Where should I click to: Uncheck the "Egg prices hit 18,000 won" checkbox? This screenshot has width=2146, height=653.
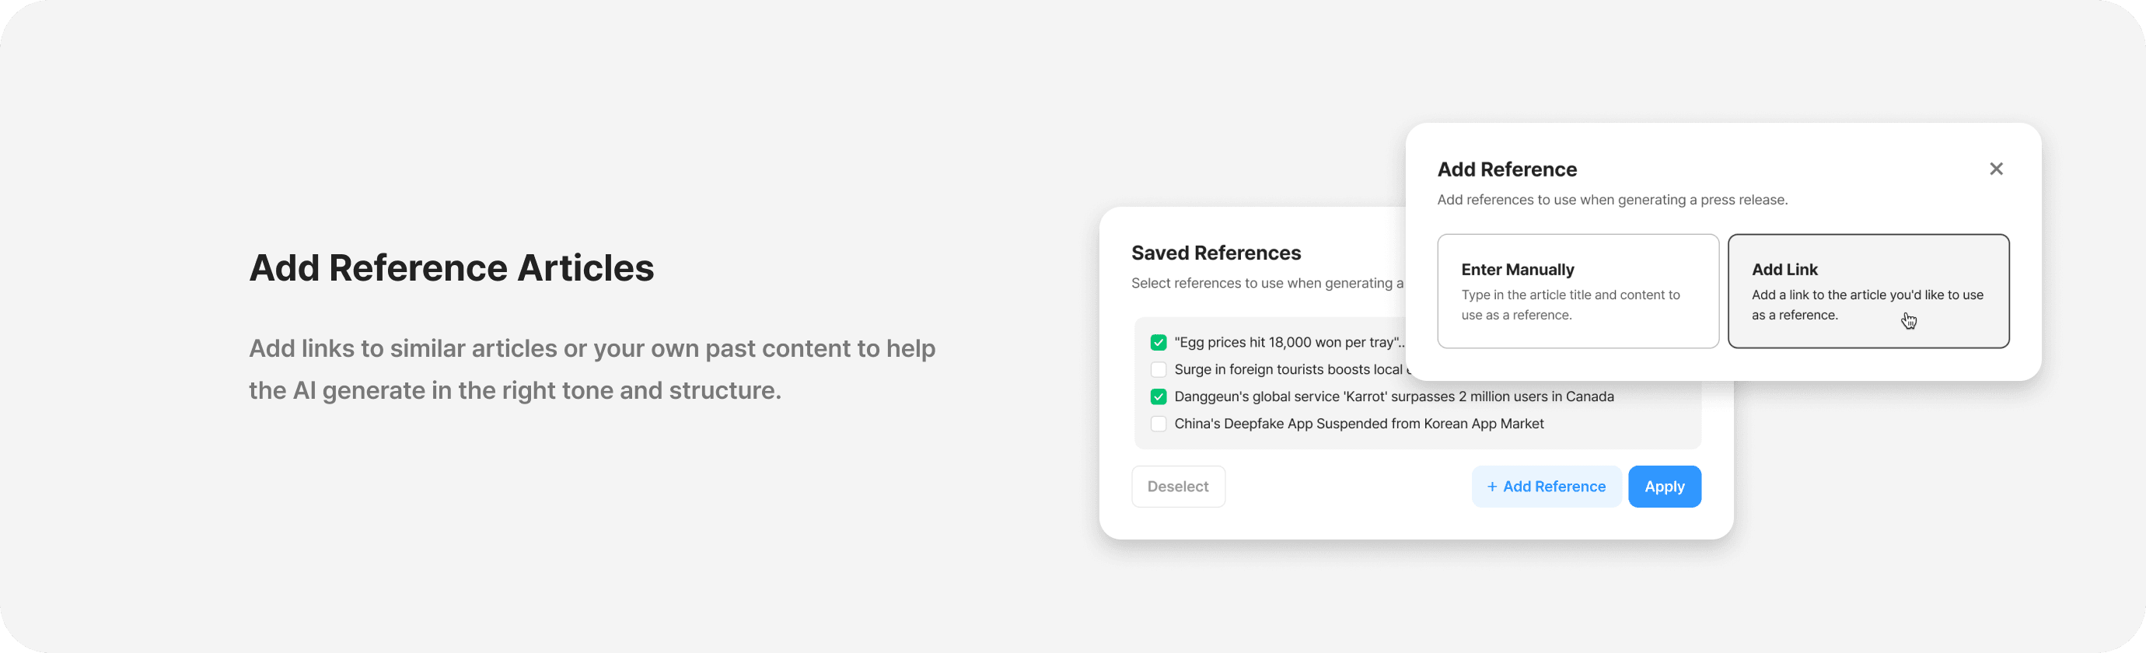[1158, 342]
